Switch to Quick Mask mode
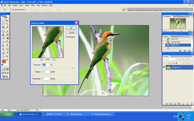Viewport: 194px width, 121px height. 7,69
